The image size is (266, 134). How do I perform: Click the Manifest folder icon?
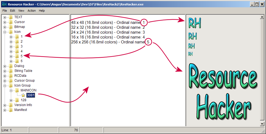pos(11,110)
